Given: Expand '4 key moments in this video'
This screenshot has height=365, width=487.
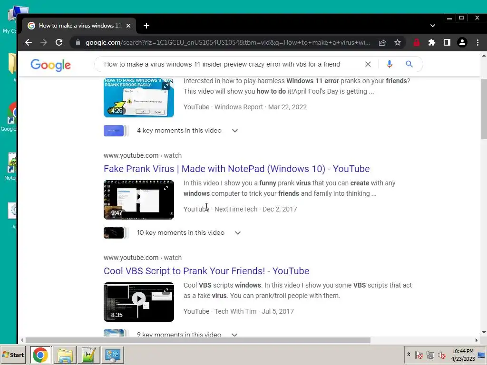Looking at the screenshot, I should [235, 131].
